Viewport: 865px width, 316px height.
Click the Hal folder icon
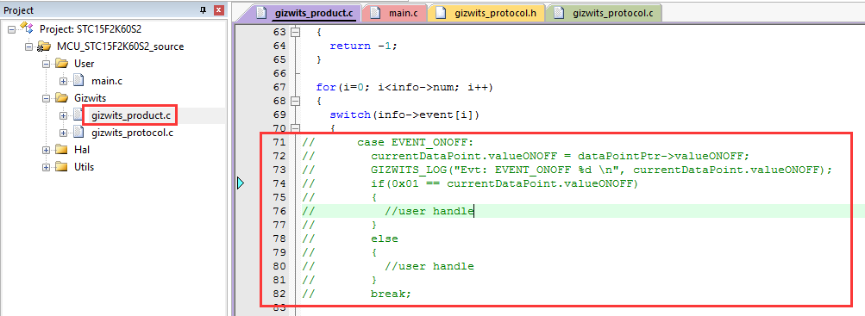(61, 150)
